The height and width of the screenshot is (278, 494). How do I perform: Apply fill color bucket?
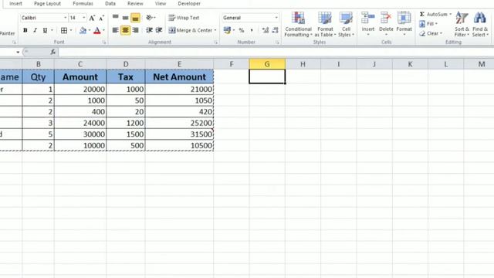click(83, 30)
